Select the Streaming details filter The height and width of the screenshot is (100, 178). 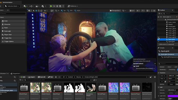coord(172,70)
